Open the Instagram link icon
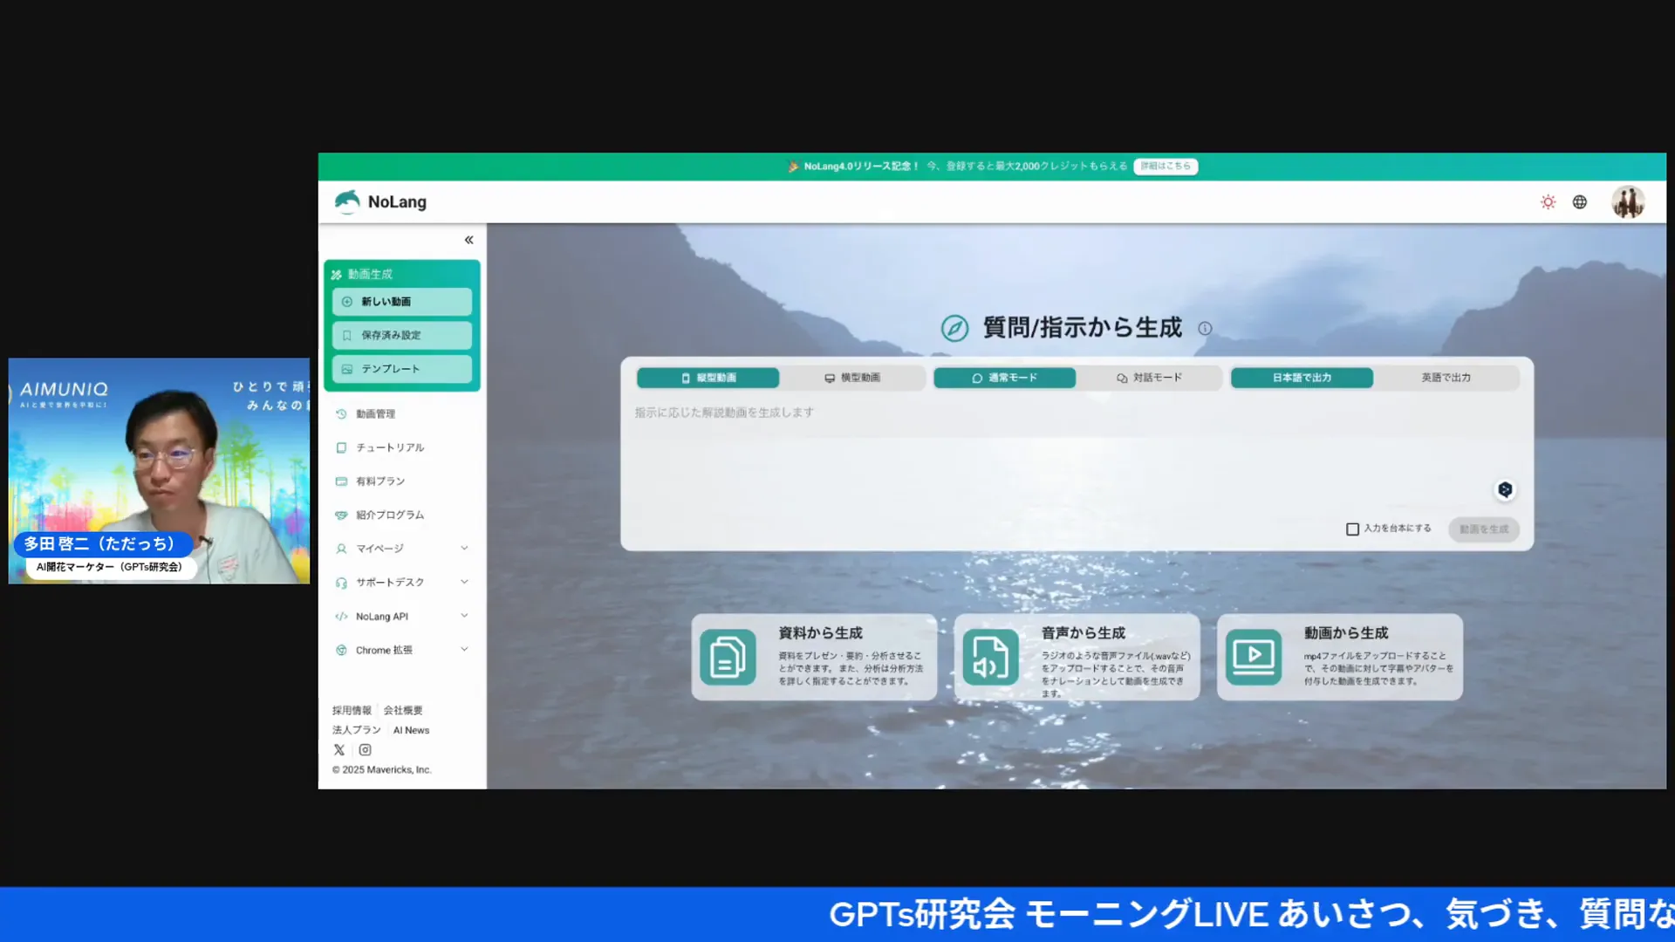1675x942 pixels. 365,750
